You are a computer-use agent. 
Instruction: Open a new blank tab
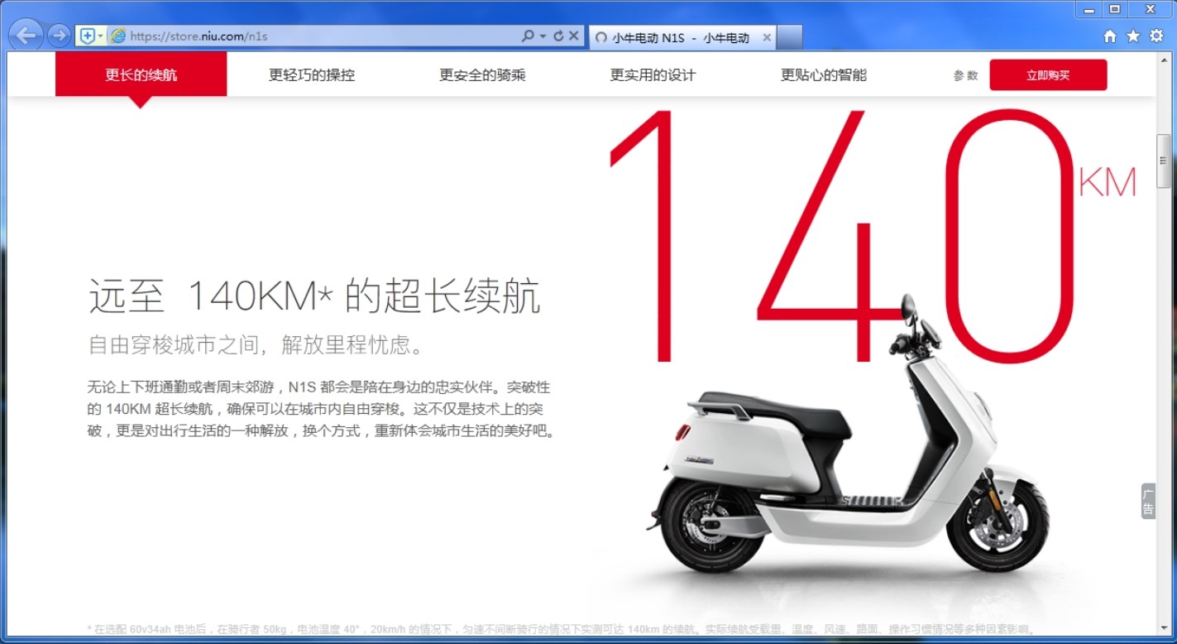point(790,37)
